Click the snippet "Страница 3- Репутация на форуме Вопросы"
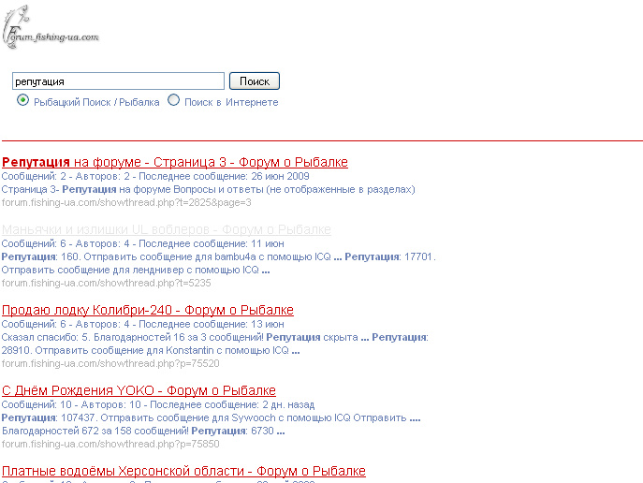Screen dimensions: 643x483 (x=208, y=189)
